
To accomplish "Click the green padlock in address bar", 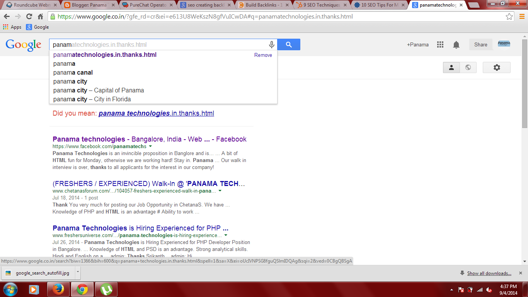I will (53, 17).
